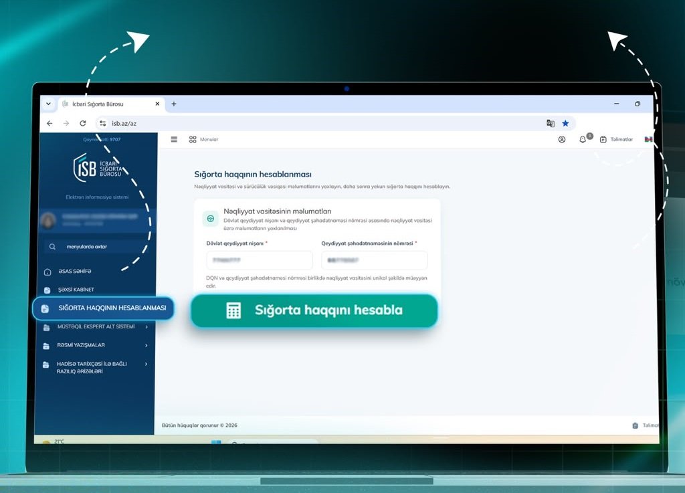Open the tab search dropdown

(48, 104)
